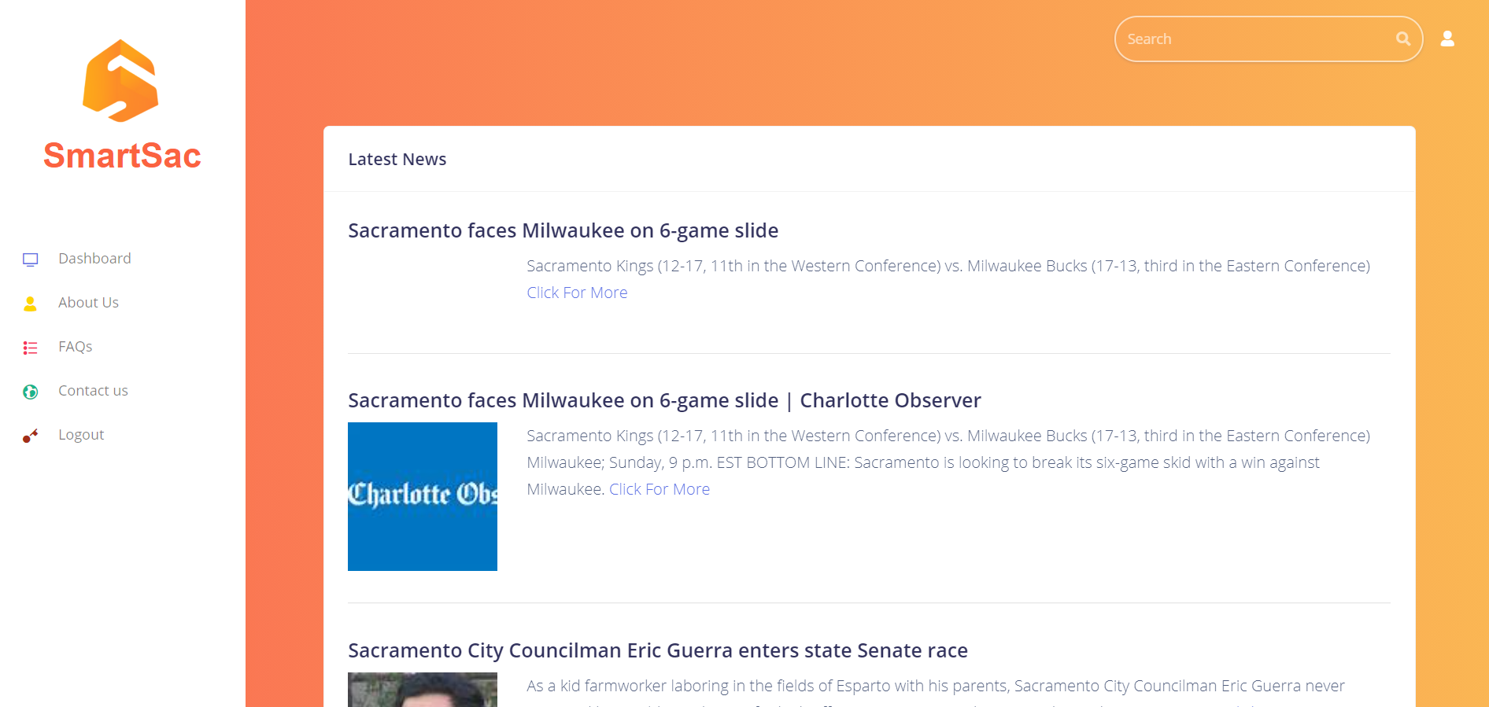Select Logout in the sidebar
The height and width of the screenshot is (707, 1489).
(81, 435)
